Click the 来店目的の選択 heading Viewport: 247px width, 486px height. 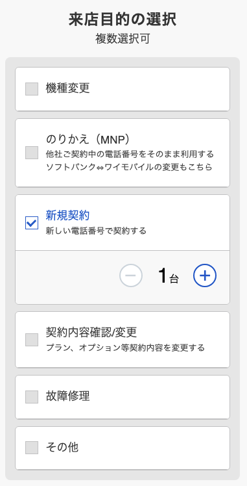123,19
